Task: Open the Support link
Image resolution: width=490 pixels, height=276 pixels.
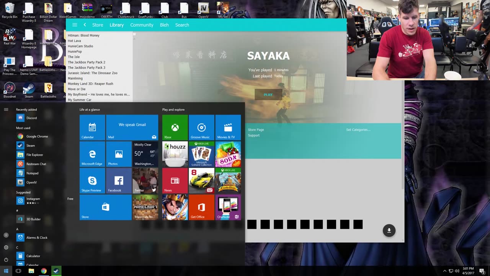Action: click(254, 135)
